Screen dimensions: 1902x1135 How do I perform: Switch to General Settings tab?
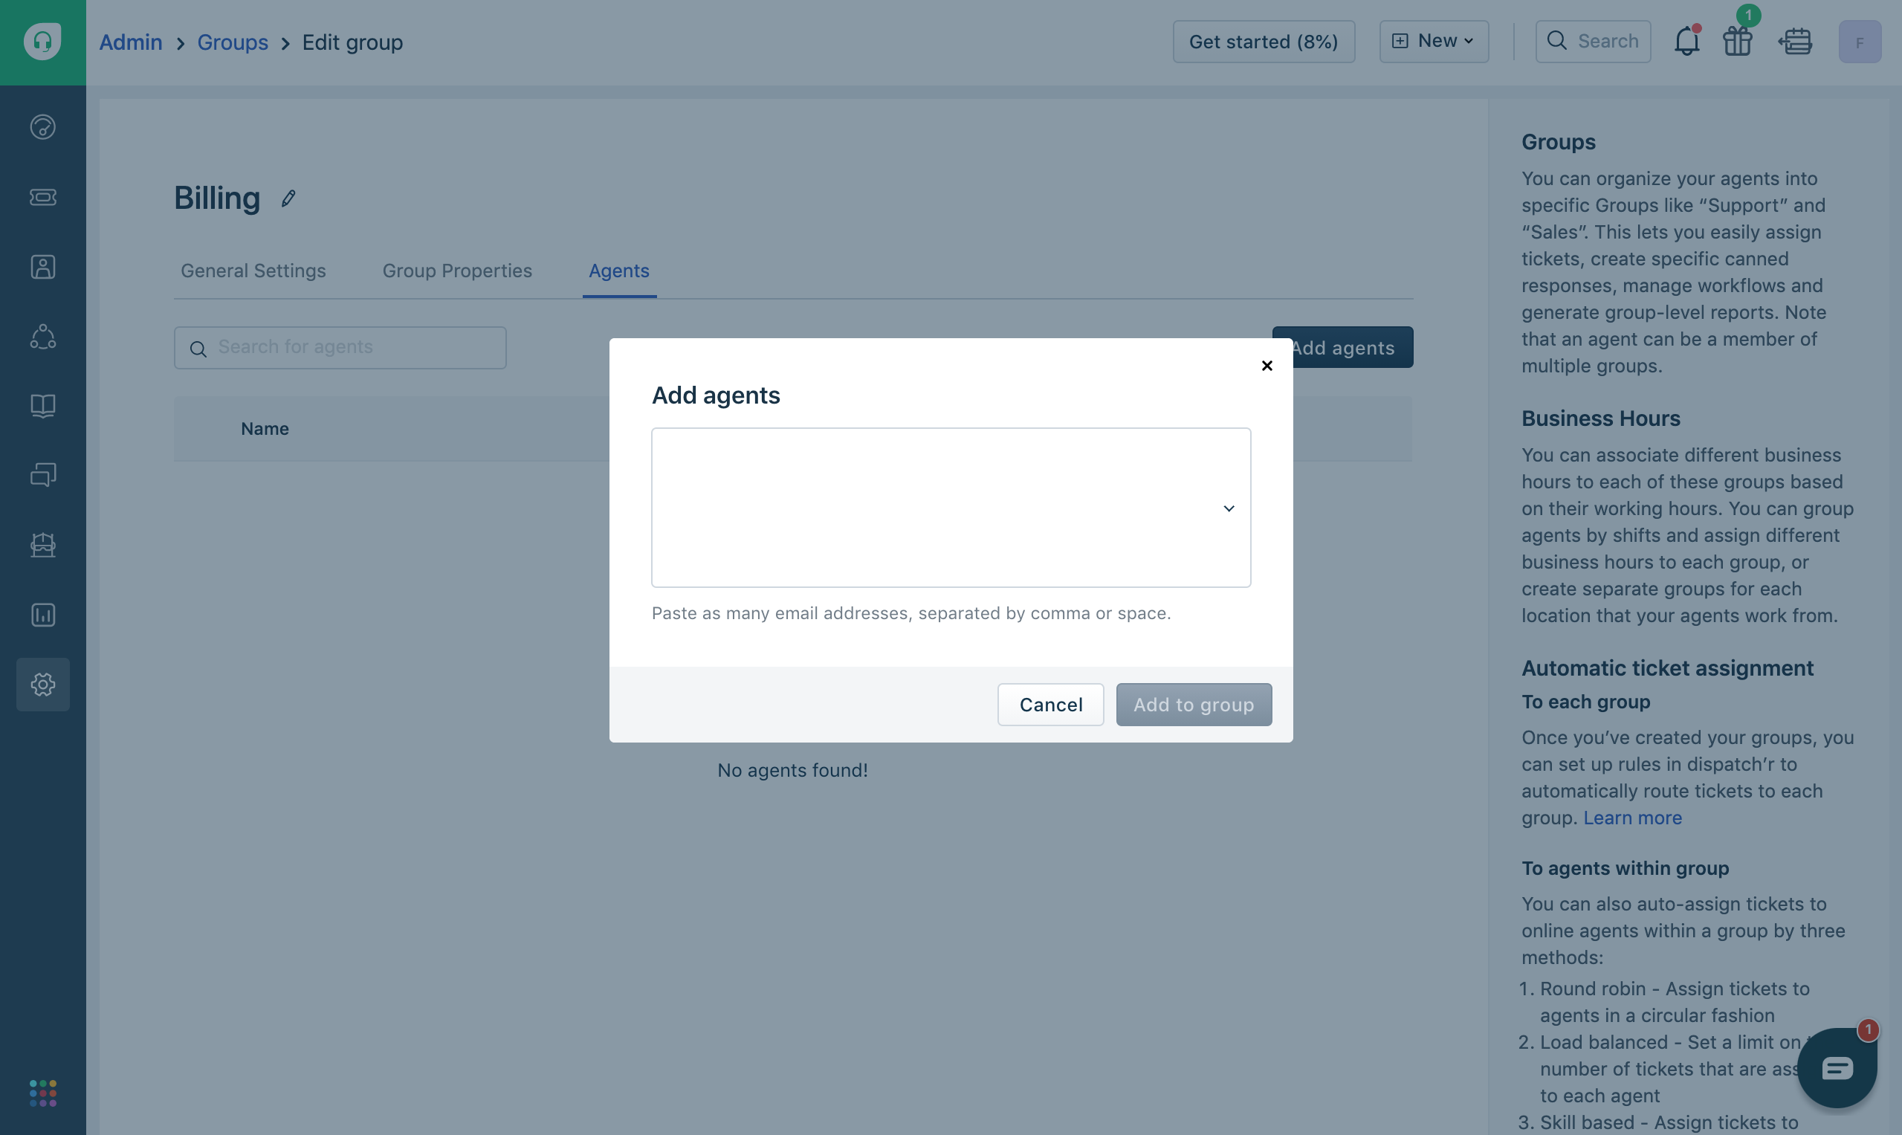(253, 271)
